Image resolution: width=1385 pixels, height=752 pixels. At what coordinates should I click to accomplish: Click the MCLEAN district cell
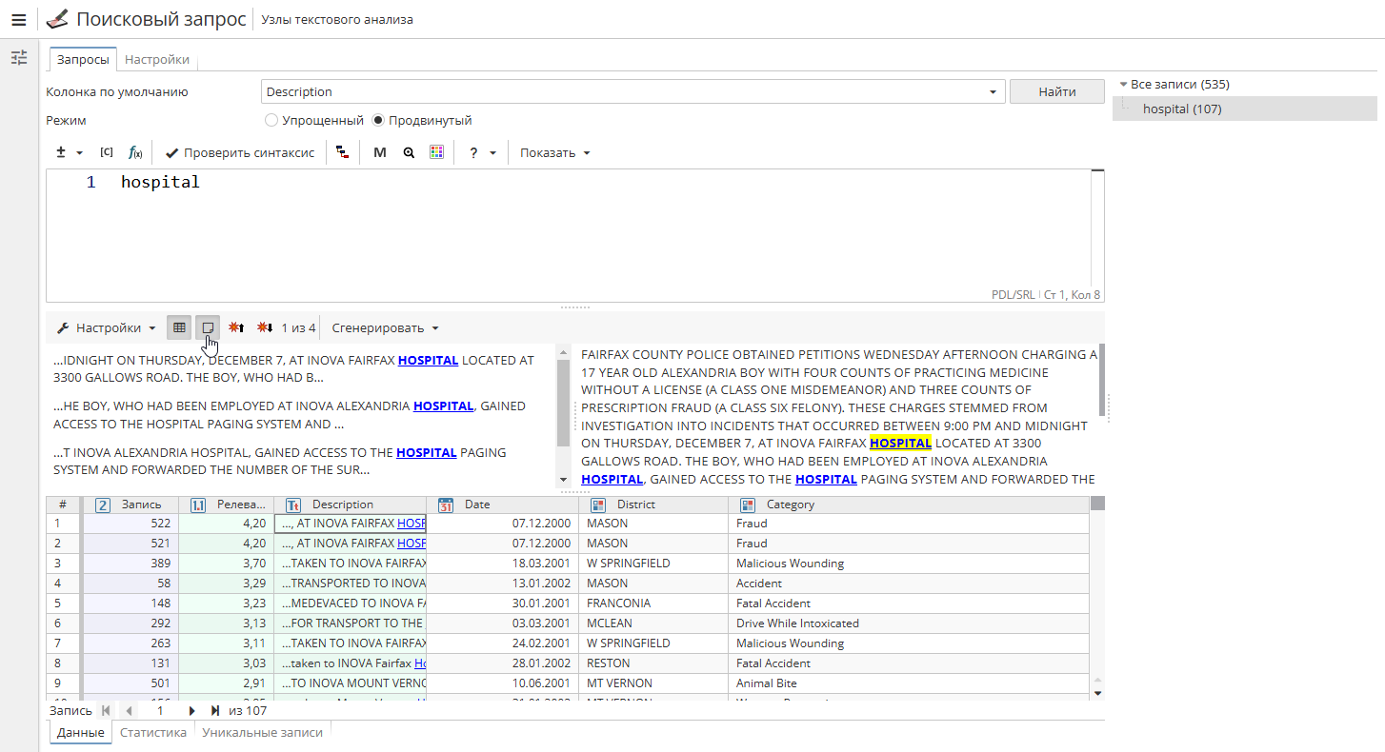point(653,623)
